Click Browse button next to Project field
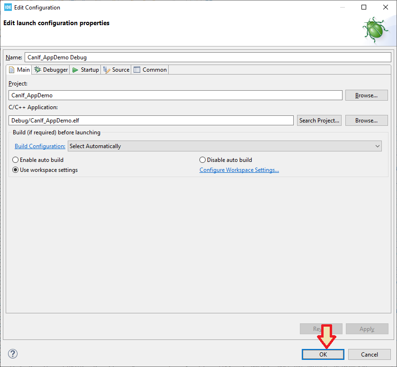The height and width of the screenshot is (367, 397). 366,95
